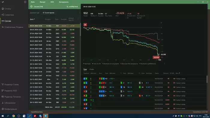Change the date range За всё время
Screen dimensions: 210x118
coord(49,13)
